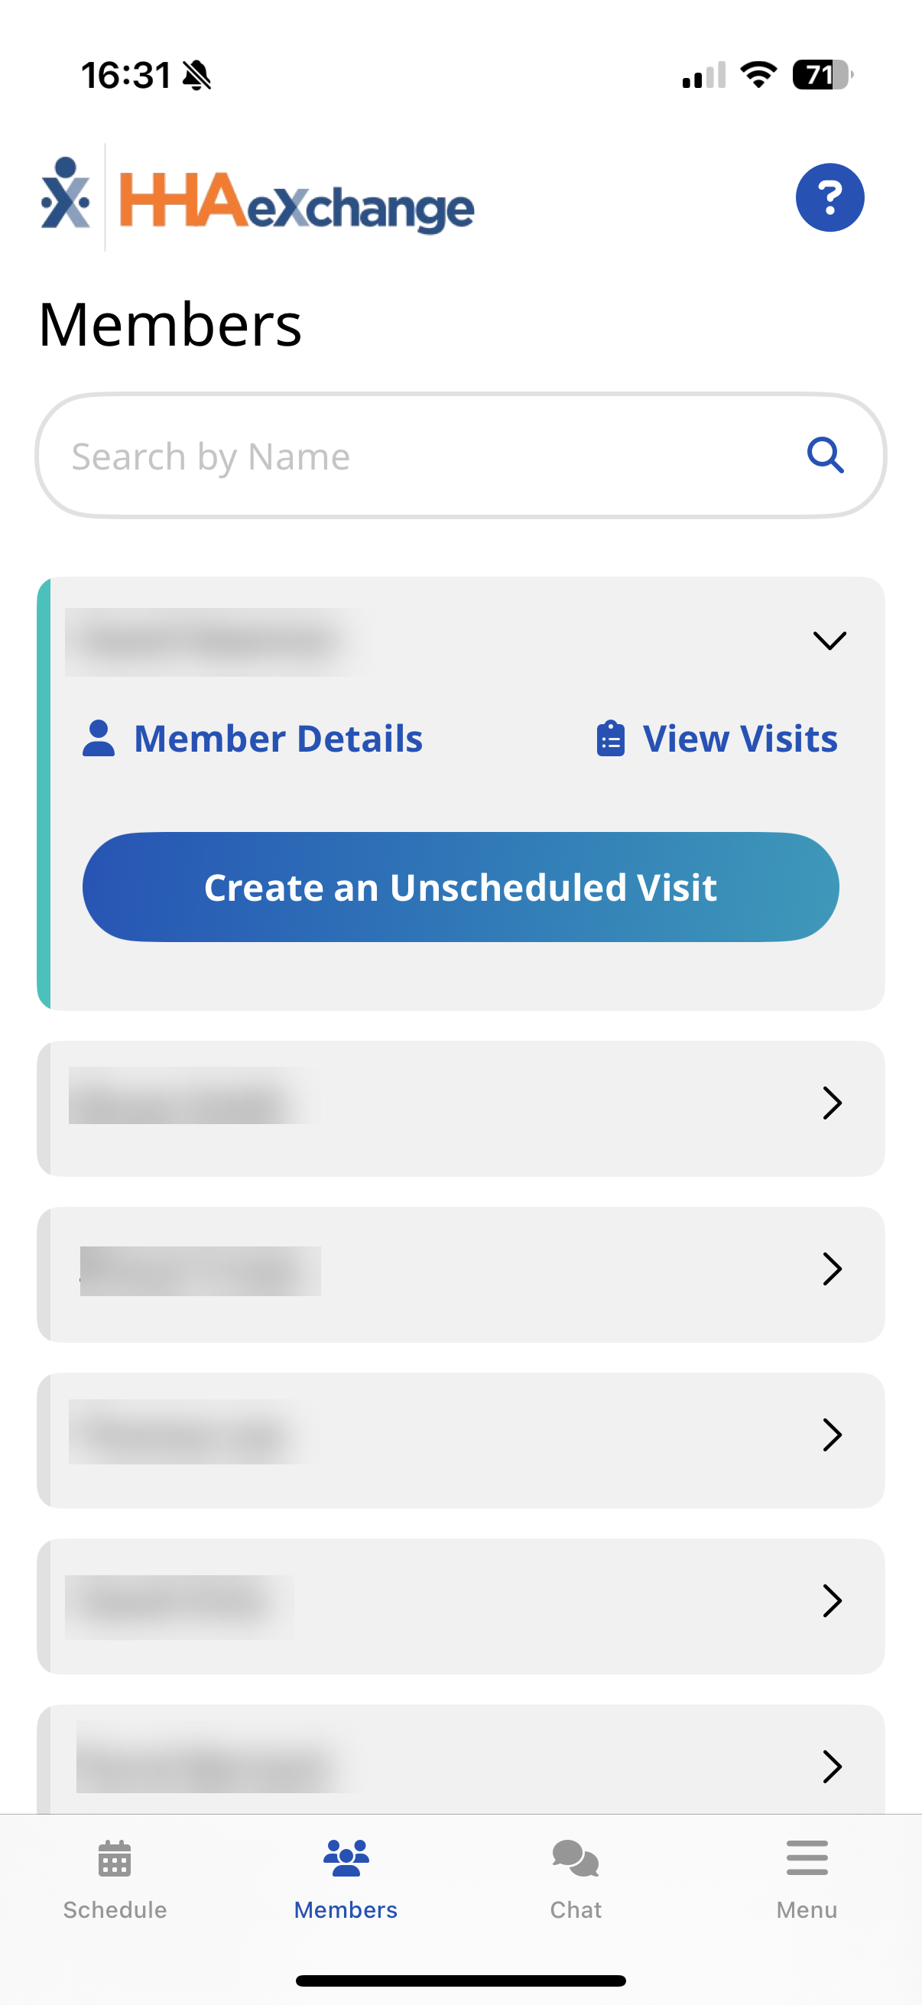Image resolution: width=922 pixels, height=2005 pixels.
Task: Tap the Chat bubbles icon
Action: [x=575, y=1858]
